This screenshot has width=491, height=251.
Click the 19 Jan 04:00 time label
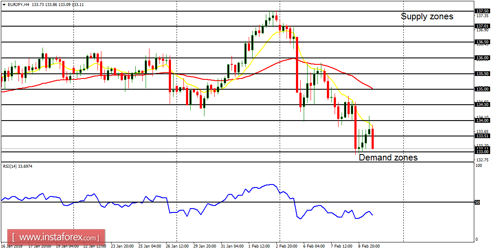67,246
